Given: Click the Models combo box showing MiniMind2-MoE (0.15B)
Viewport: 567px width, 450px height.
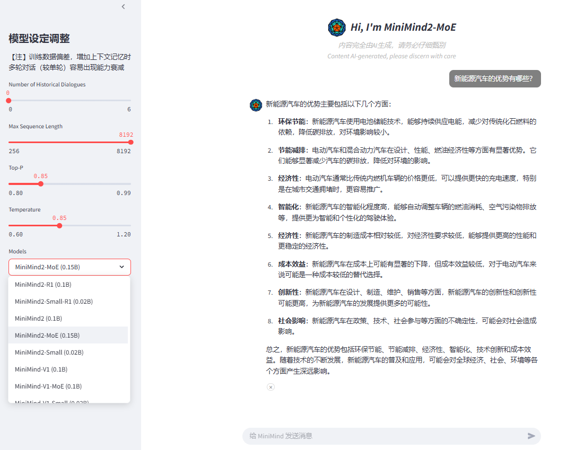Looking at the screenshot, I should 69,267.
